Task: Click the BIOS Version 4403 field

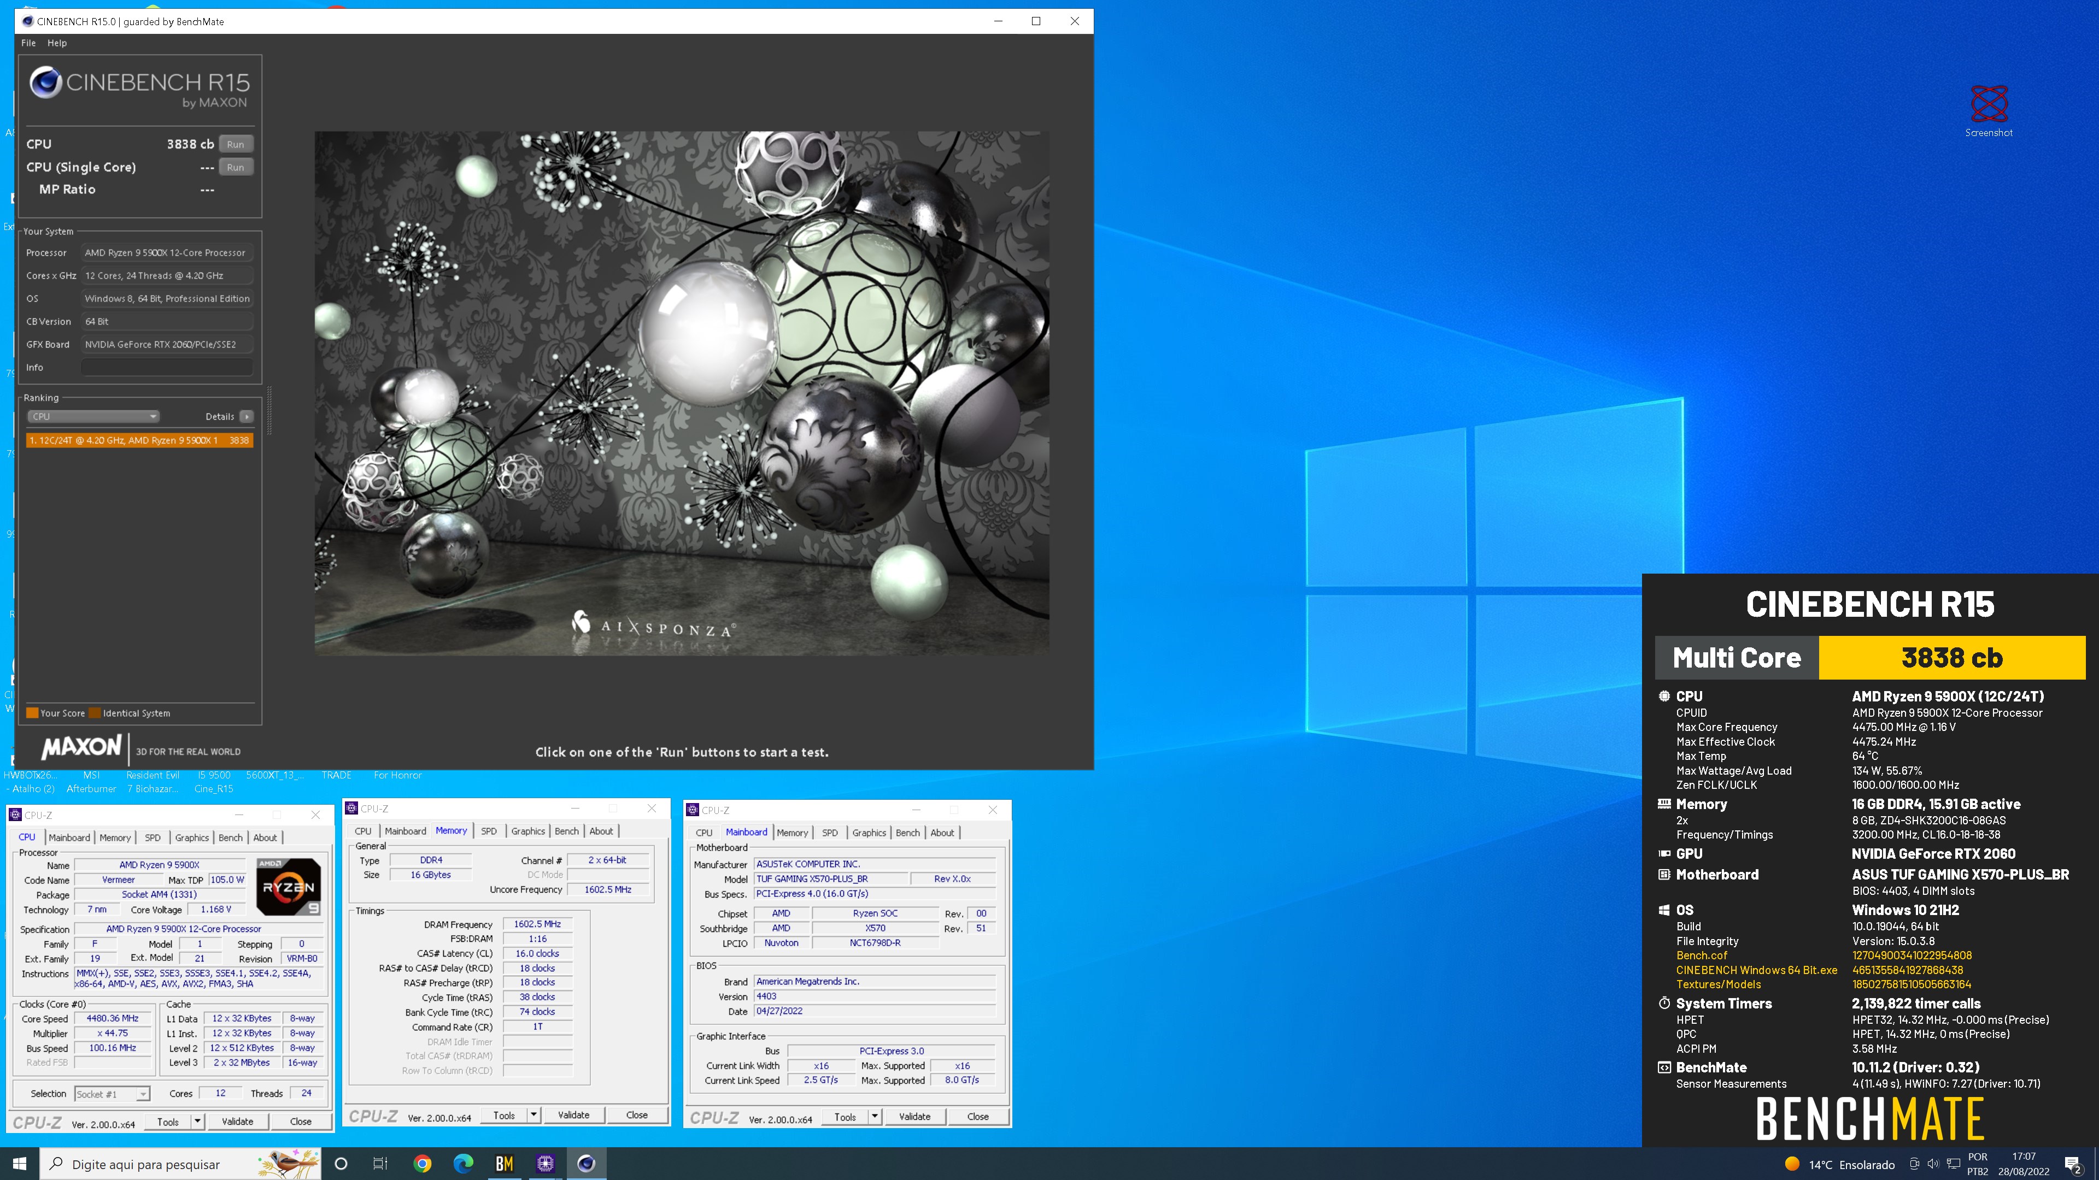Action: point(875,996)
